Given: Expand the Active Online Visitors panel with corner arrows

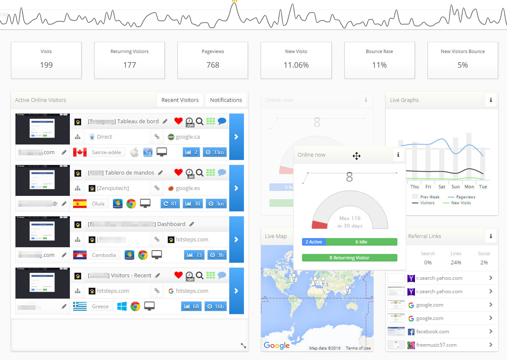Looking at the screenshot, I should pyautogui.click(x=243, y=345).
